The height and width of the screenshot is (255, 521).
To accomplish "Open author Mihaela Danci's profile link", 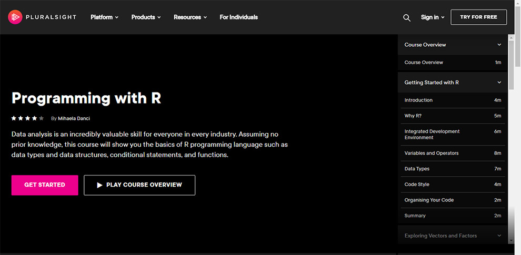I will coord(74,118).
